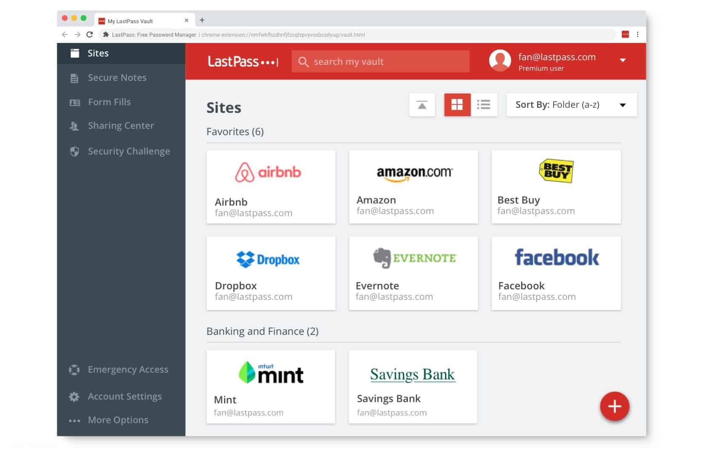Image resolution: width=712 pixels, height=454 pixels.
Task: Click the red add item plus button
Action: point(614,406)
